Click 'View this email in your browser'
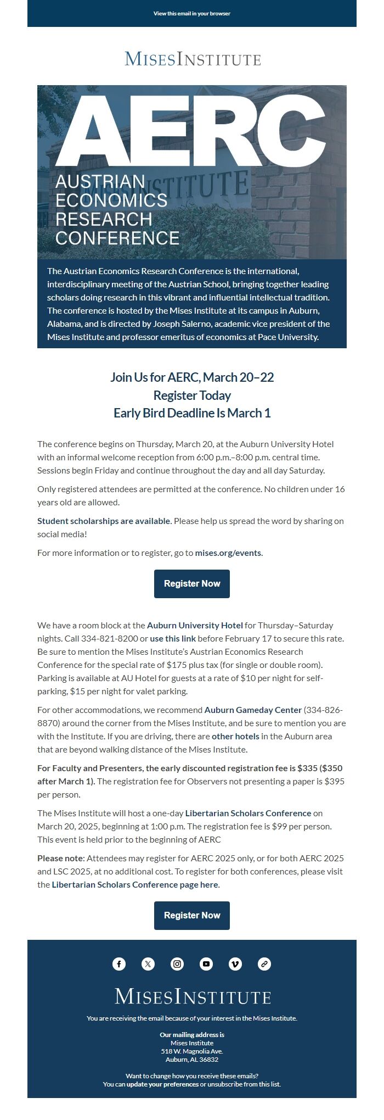Screen dimensions: 384x1120 pos(192,13)
